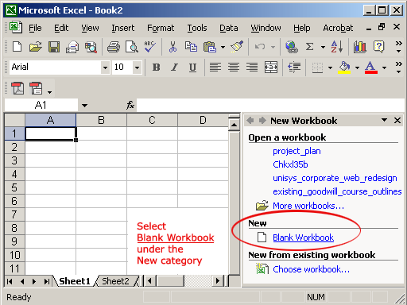407x305 pixels.
Task: Copy selection with the Copy icon
Action: (191, 47)
